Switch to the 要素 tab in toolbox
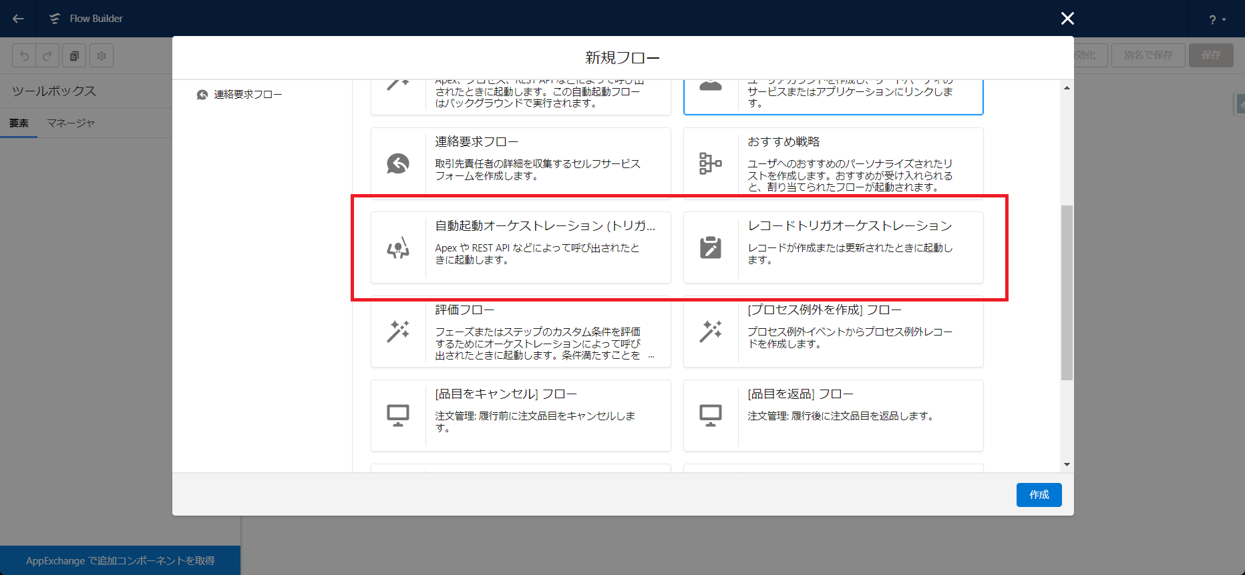This screenshot has width=1245, height=575. tap(19, 123)
